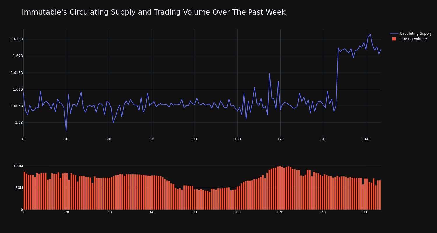Click the 100M volume axis label
The image size is (437, 233).
pos(18,166)
